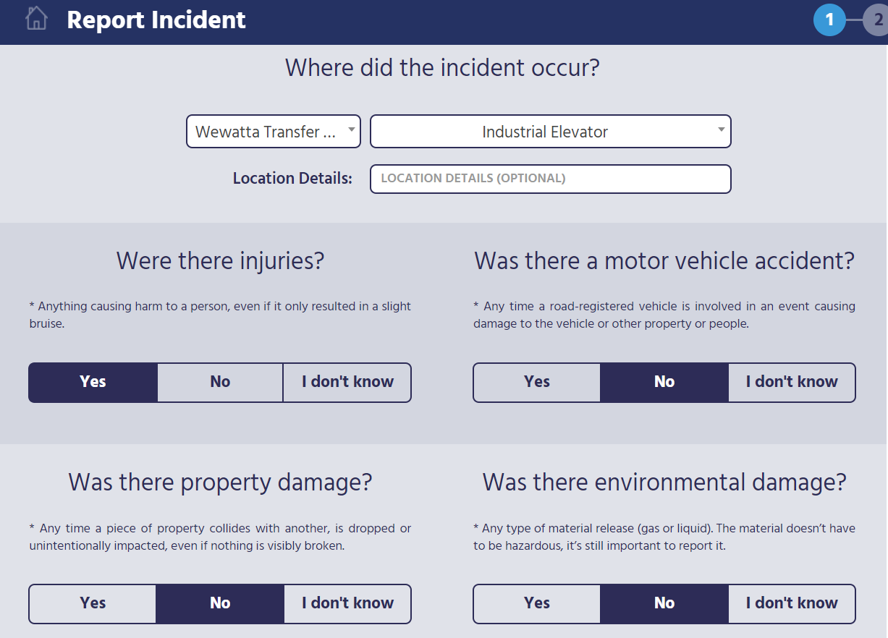Go to step 1 circle indicator
The image size is (888, 638).
[829, 20]
